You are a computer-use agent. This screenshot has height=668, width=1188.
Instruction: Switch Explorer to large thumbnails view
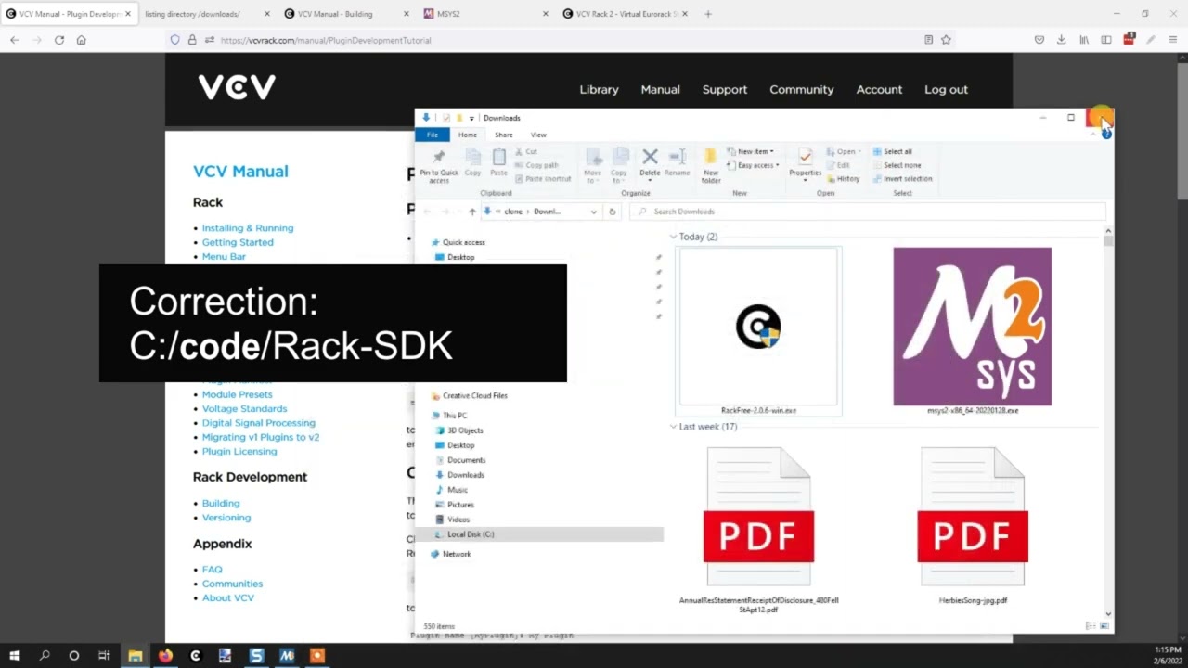pyautogui.click(x=1104, y=626)
